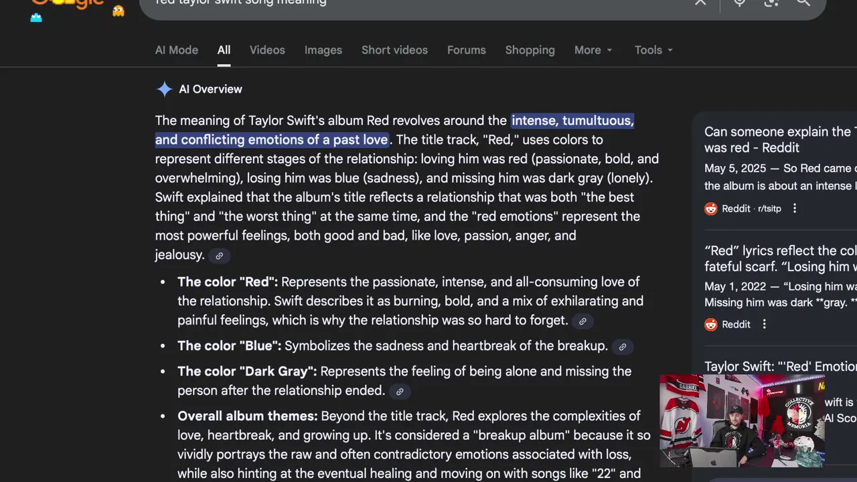Open source link icon for the color "Blue" bullet
The height and width of the screenshot is (482, 857).
tap(622, 347)
